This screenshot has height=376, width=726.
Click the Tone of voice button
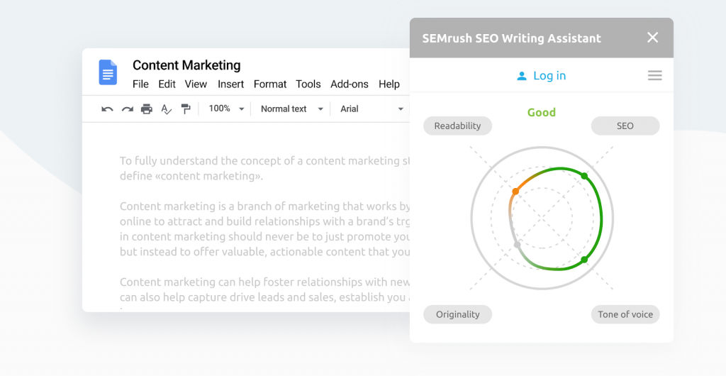[625, 314]
